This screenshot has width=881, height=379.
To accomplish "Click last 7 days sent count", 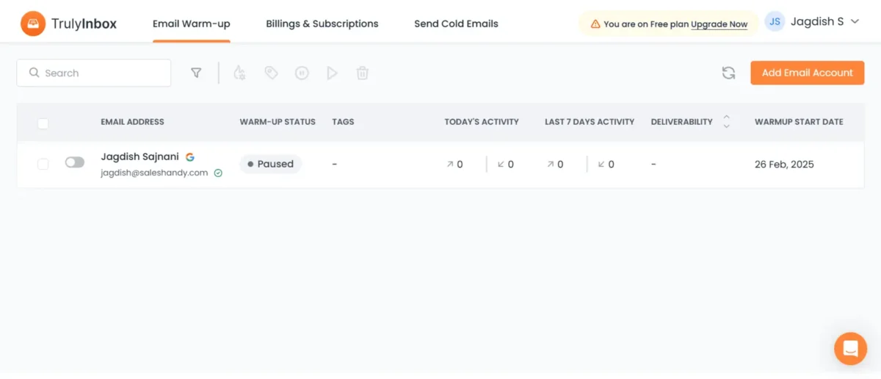I will 560,165.
